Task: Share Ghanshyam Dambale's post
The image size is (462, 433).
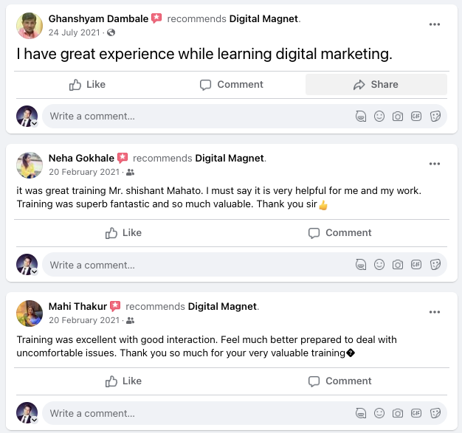Action: click(376, 85)
